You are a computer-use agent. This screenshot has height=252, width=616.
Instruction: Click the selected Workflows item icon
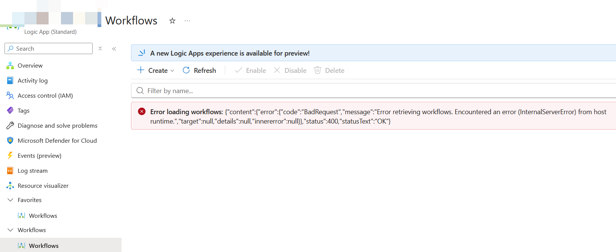point(21,246)
